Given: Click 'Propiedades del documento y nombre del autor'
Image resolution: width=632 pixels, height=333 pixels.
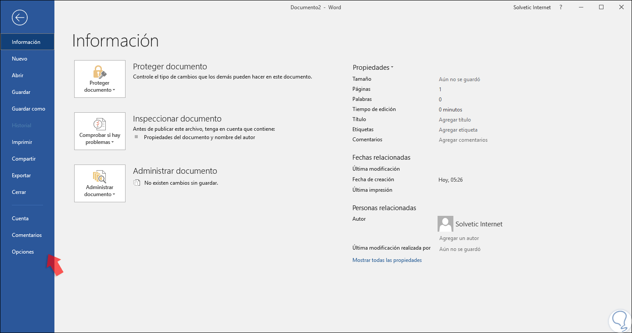Looking at the screenshot, I should (x=199, y=137).
